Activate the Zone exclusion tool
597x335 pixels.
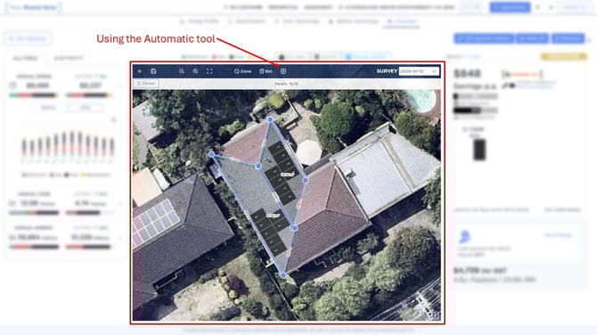(x=242, y=71)
